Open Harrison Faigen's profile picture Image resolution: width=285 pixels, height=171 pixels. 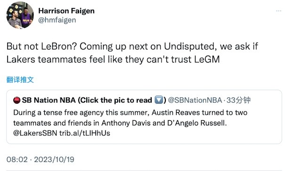[x=20, y=15]
